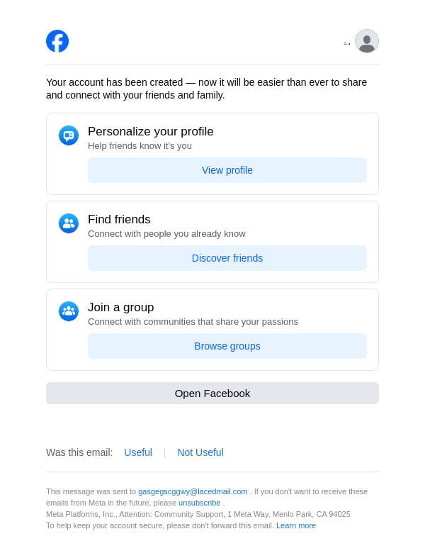Click the Join a group icon
This screenshot has height=558, width=425.
69,311
